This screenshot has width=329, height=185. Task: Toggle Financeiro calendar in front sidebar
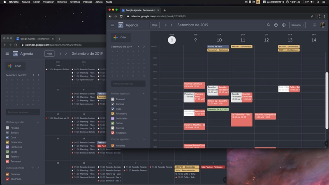[x=113, y=114]
